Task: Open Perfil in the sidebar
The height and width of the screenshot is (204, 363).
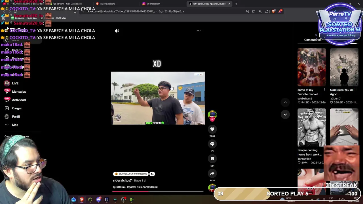Action: click(x=16, y=116)
